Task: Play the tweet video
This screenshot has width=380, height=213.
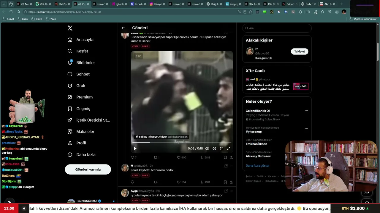Action: click(135, 149)
